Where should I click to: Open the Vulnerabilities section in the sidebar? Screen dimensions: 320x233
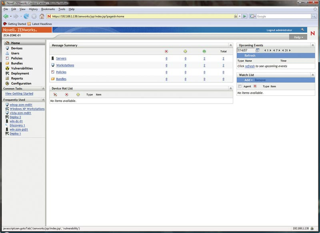(x=22, y=68)
